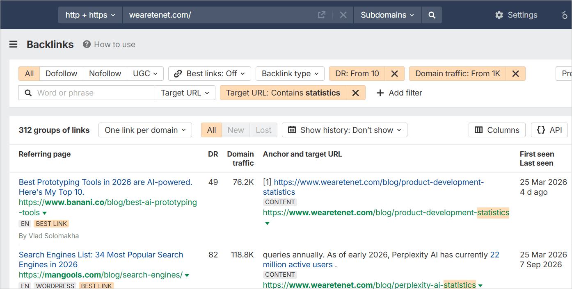Click the plus icon to Add filter

(380, 93)
